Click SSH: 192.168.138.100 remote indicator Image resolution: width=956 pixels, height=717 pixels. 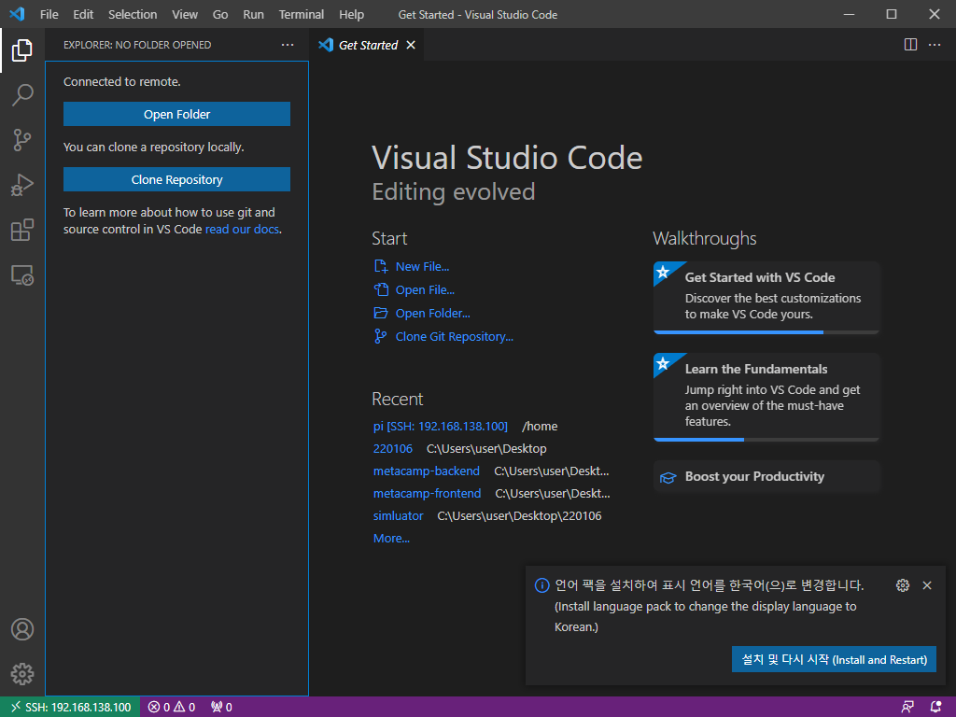point(70,708)
